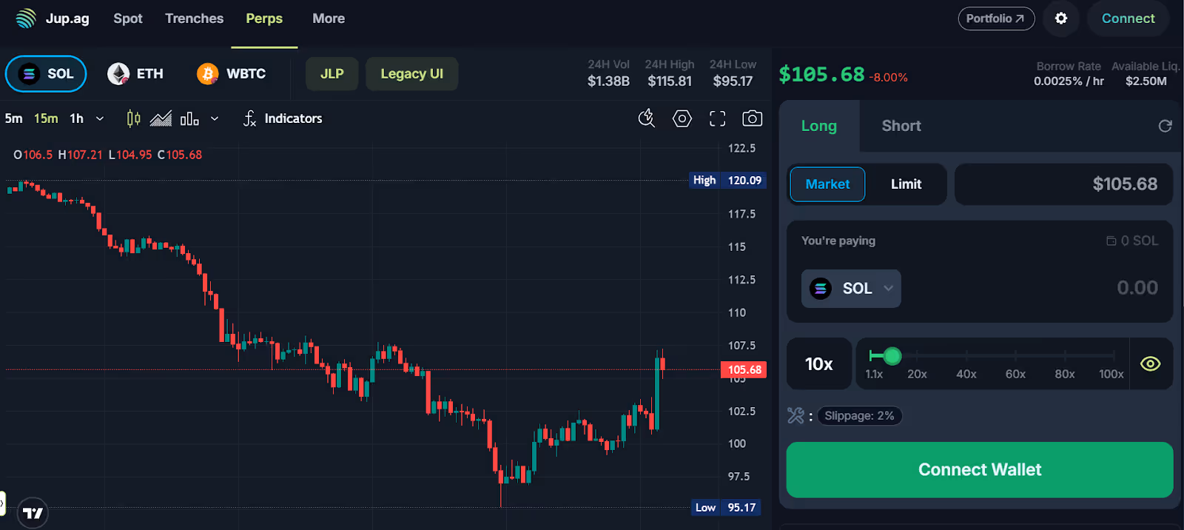Open the Portfolio link
This screenshot has height=530, width=1184.
996,19
